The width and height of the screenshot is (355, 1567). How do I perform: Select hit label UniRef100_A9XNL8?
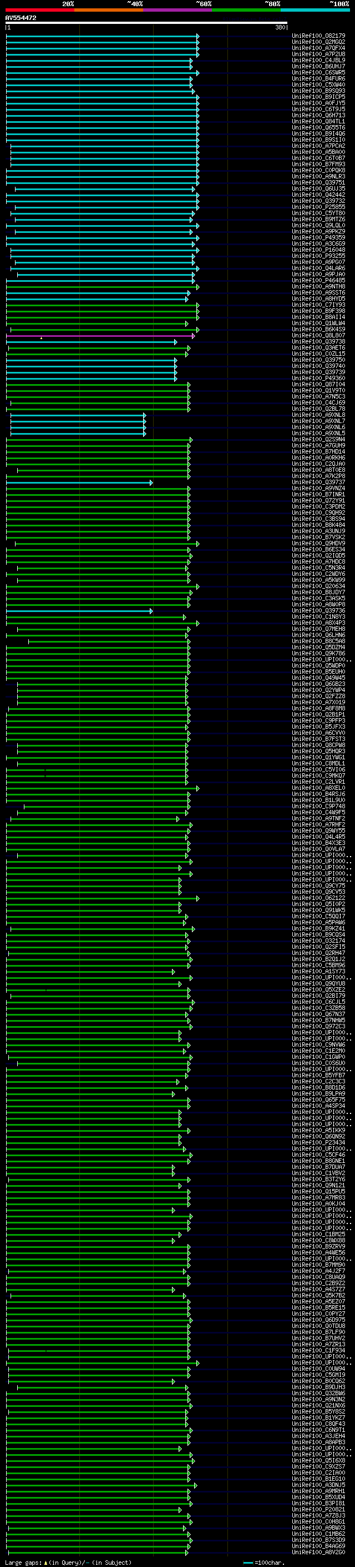pyautogui.click(x=318, y=415)
